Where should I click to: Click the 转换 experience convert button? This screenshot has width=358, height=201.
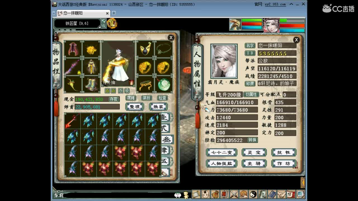[252, 140]
